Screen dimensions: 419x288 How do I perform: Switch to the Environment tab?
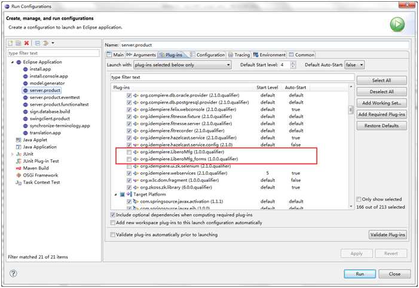click(x=270, y=55)
